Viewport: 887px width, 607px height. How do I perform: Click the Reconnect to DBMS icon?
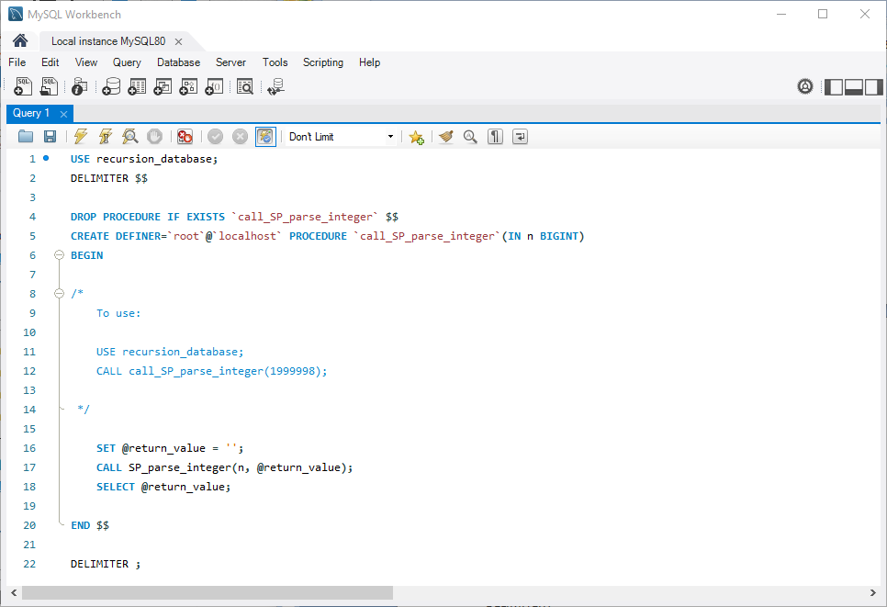coord(275,87)
